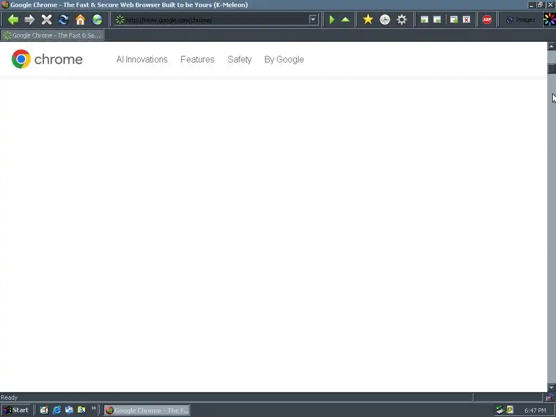Open bookmarks with the yellow star icon

pyautogui.click(x=368, y=20)
